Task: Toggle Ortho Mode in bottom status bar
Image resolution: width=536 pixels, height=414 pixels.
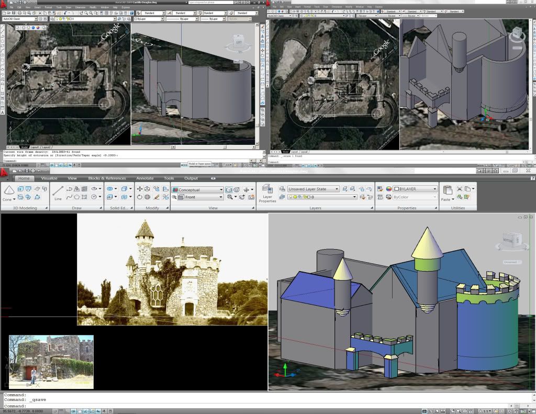Action: tap(68, 411)
